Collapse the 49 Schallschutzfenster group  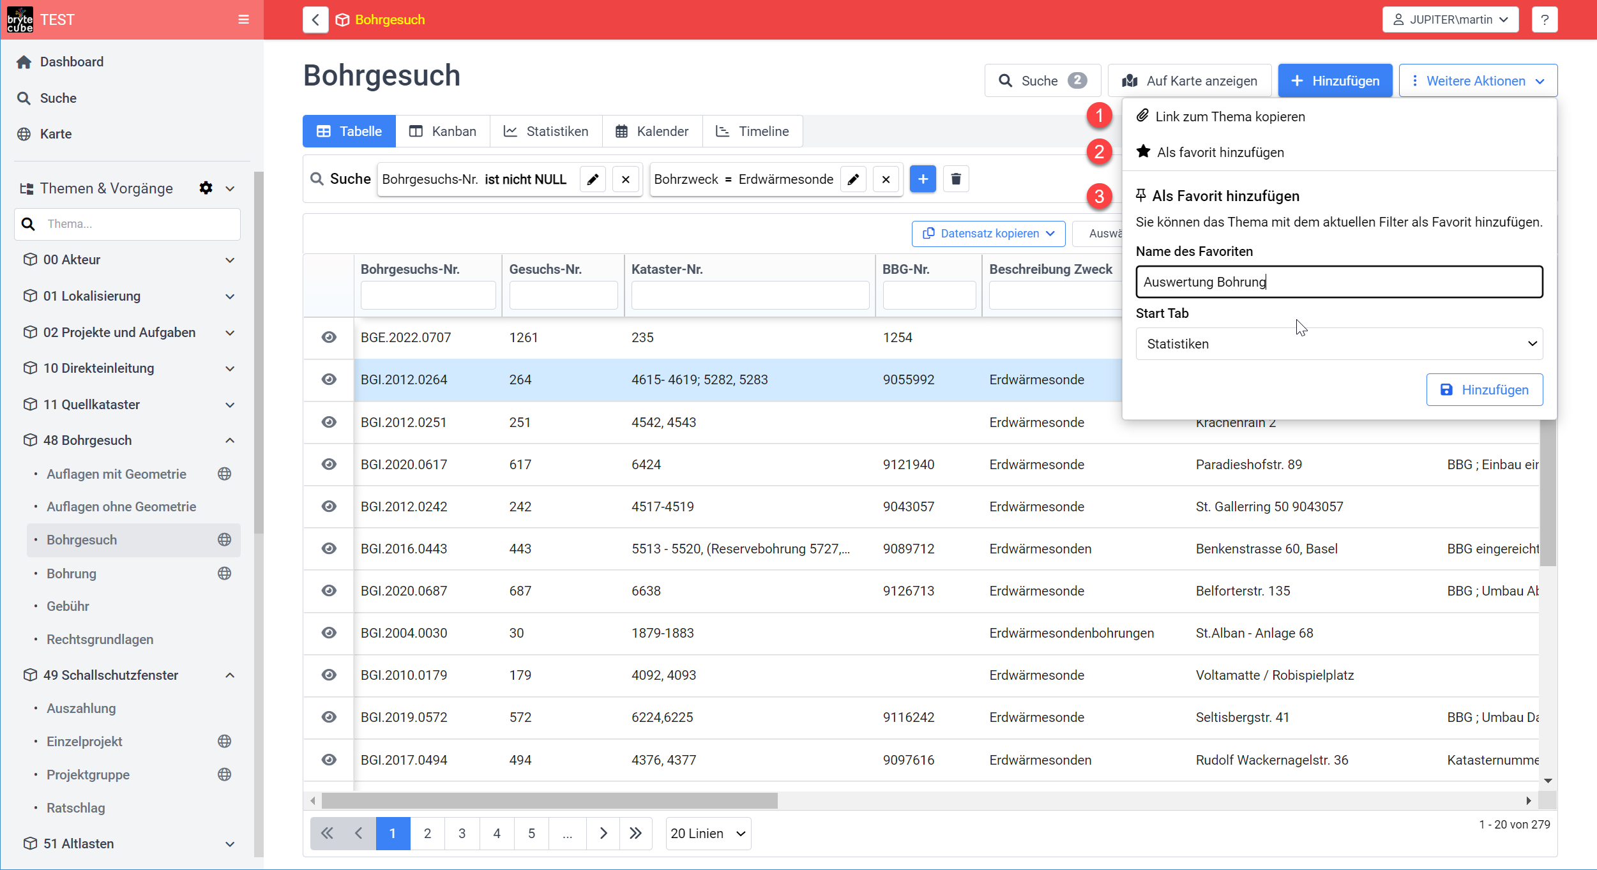tap(230, 675)
